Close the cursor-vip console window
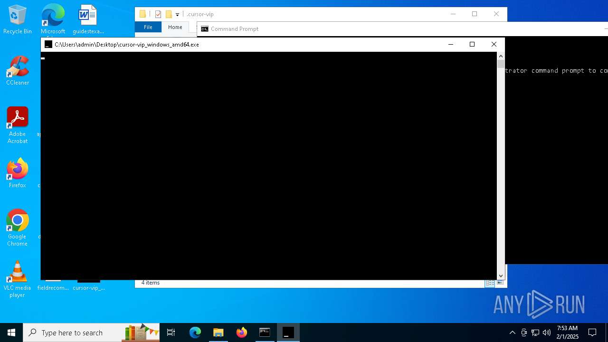The width and height of the screenshot is (608, 342). tap(494, 45)
